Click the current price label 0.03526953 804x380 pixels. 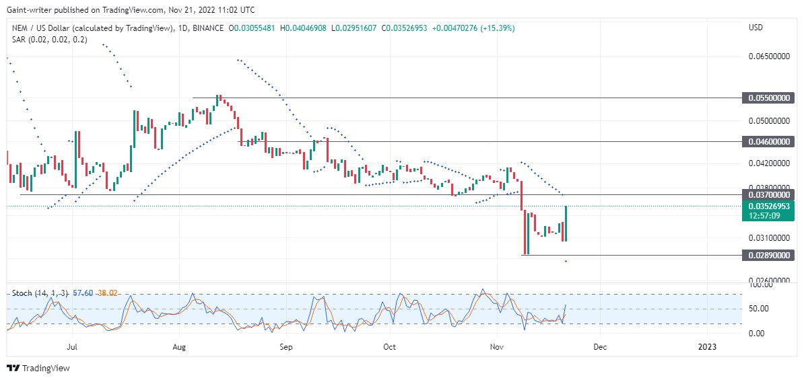tap(768, 206)
